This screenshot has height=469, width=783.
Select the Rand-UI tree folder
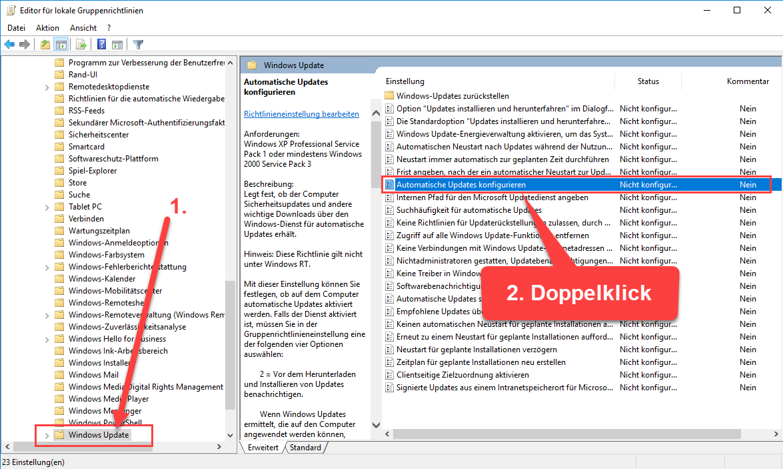pyautogui.click(x=83, y=75)
